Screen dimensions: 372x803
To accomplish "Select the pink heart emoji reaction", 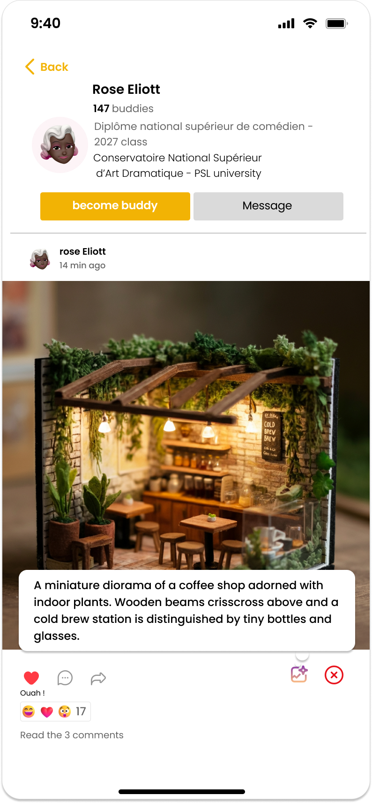I will [x=47, y=712].
